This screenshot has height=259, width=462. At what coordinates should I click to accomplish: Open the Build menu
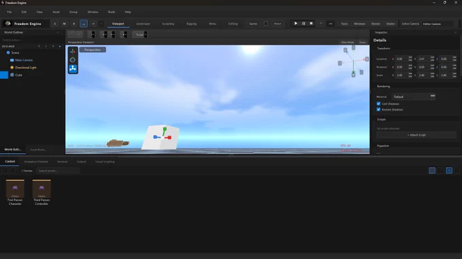coord(111,12)
